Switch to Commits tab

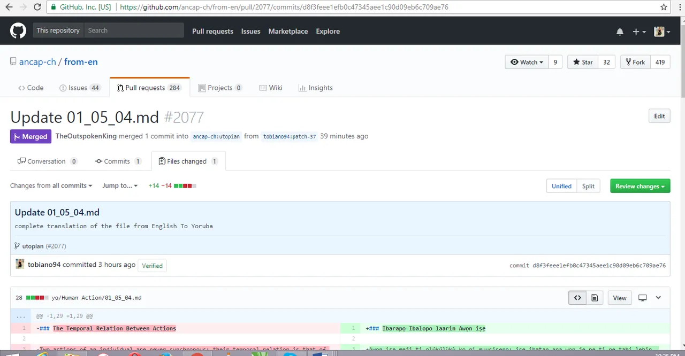click(x=118, y=161)
